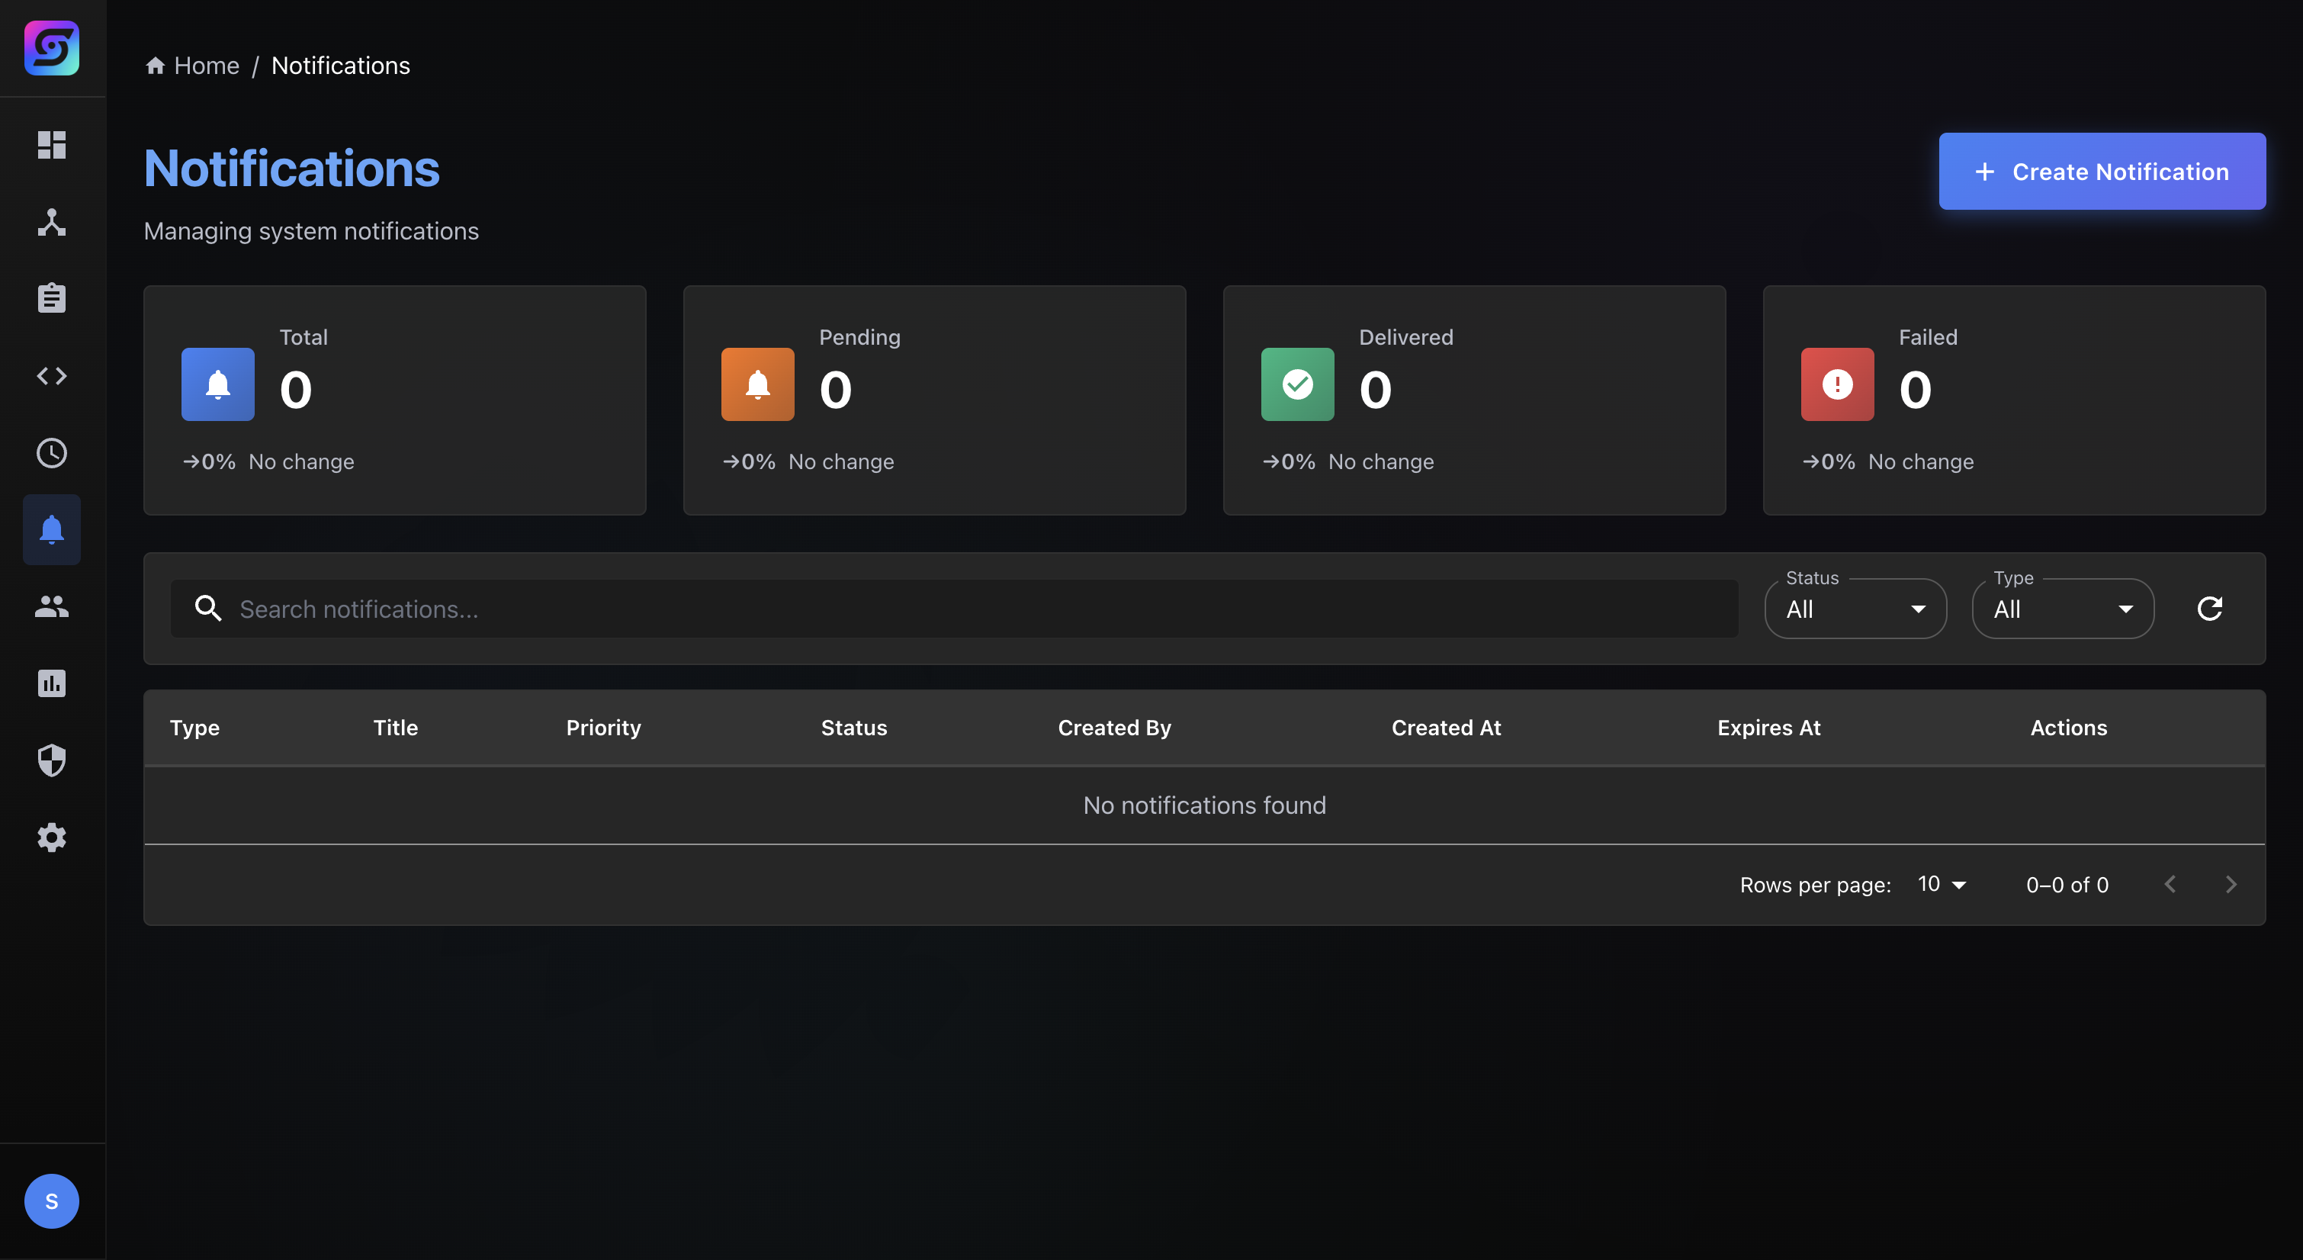Viewport: 2303px width, 1260px height.
Task: Navigate to Home via the breadcrumb
Action: click(x=207, y=66)
